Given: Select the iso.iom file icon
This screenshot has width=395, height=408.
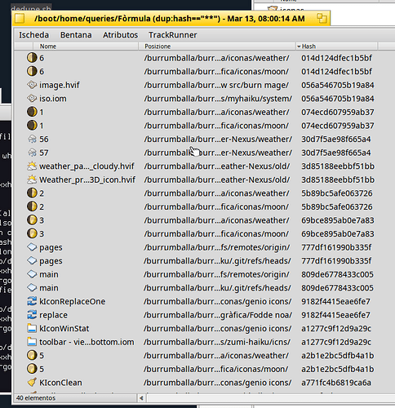Looking at the screenshot, I should click(32, 99).
